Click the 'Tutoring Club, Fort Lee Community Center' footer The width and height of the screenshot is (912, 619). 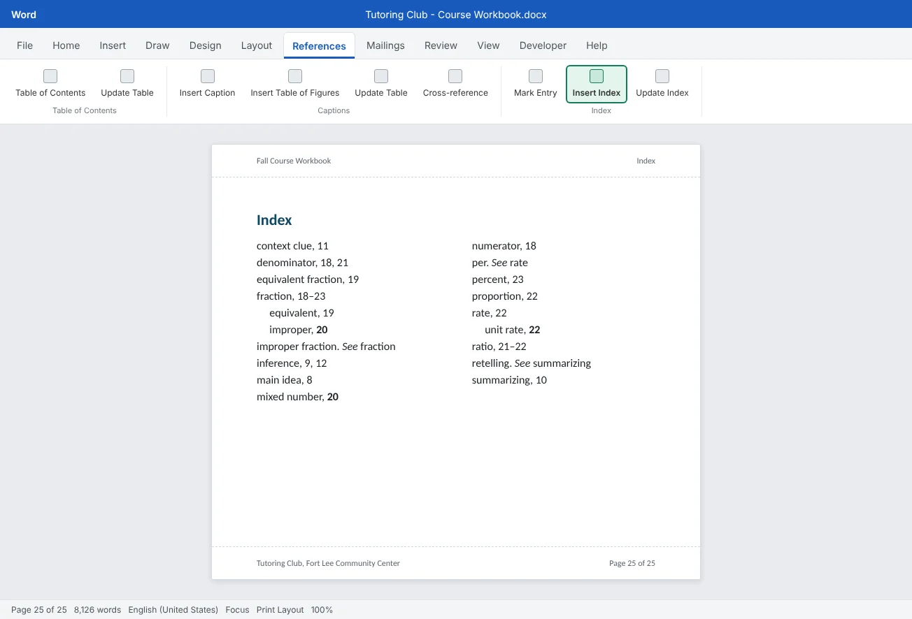(x=328, y=563)
